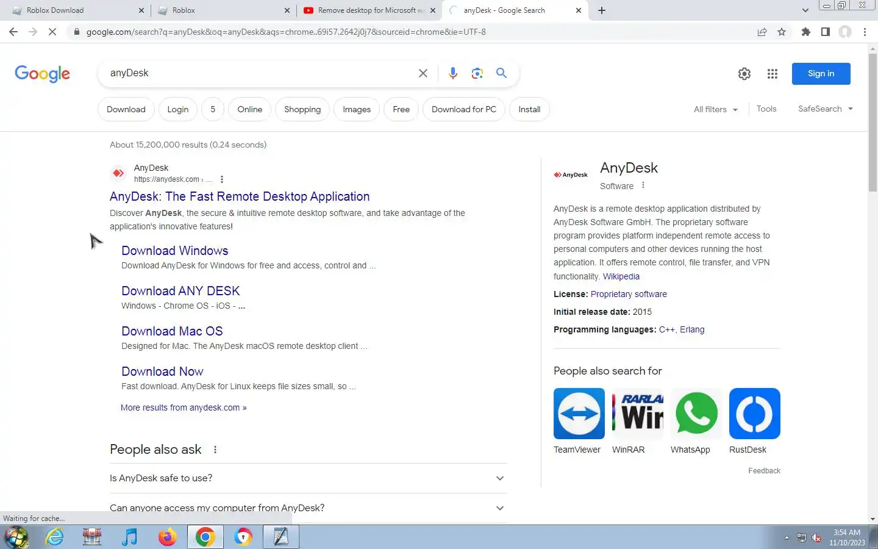Open the Erlang link
The width and height of the screenshot is (878, 549).
692,329
